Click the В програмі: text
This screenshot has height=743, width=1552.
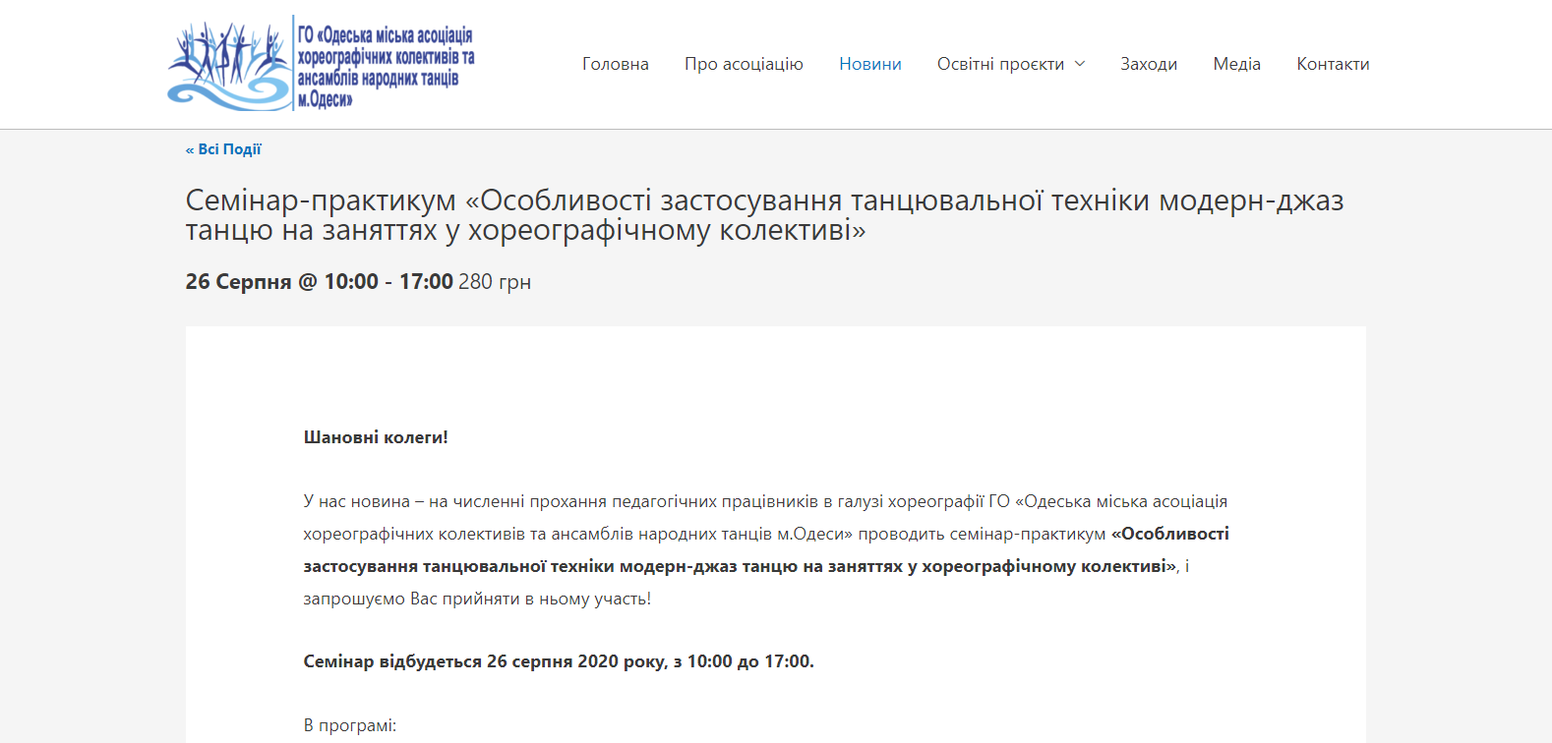[349, 725]
